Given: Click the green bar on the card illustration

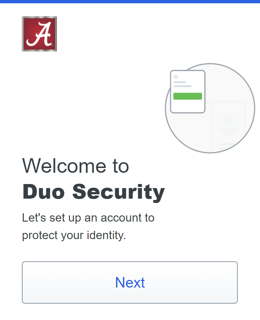Looking at the screenshot, I should [187, 96].
